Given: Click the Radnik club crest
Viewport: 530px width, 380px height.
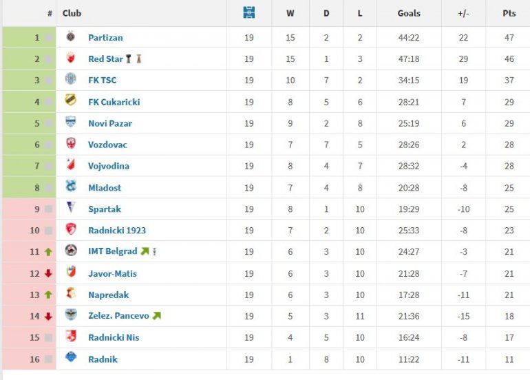Looking at the screenshot, I should click(70, 359).
